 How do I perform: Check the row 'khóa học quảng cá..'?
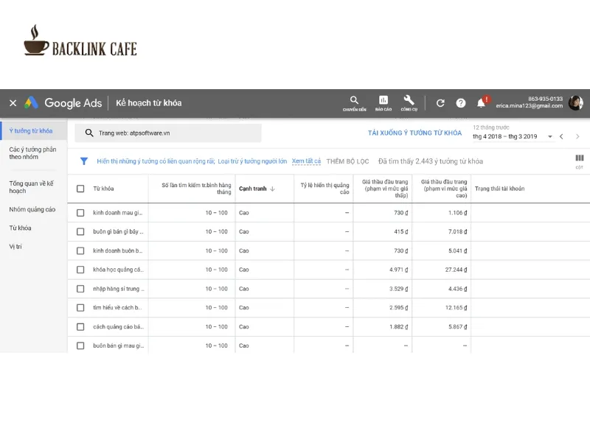[x=80, y=270]
